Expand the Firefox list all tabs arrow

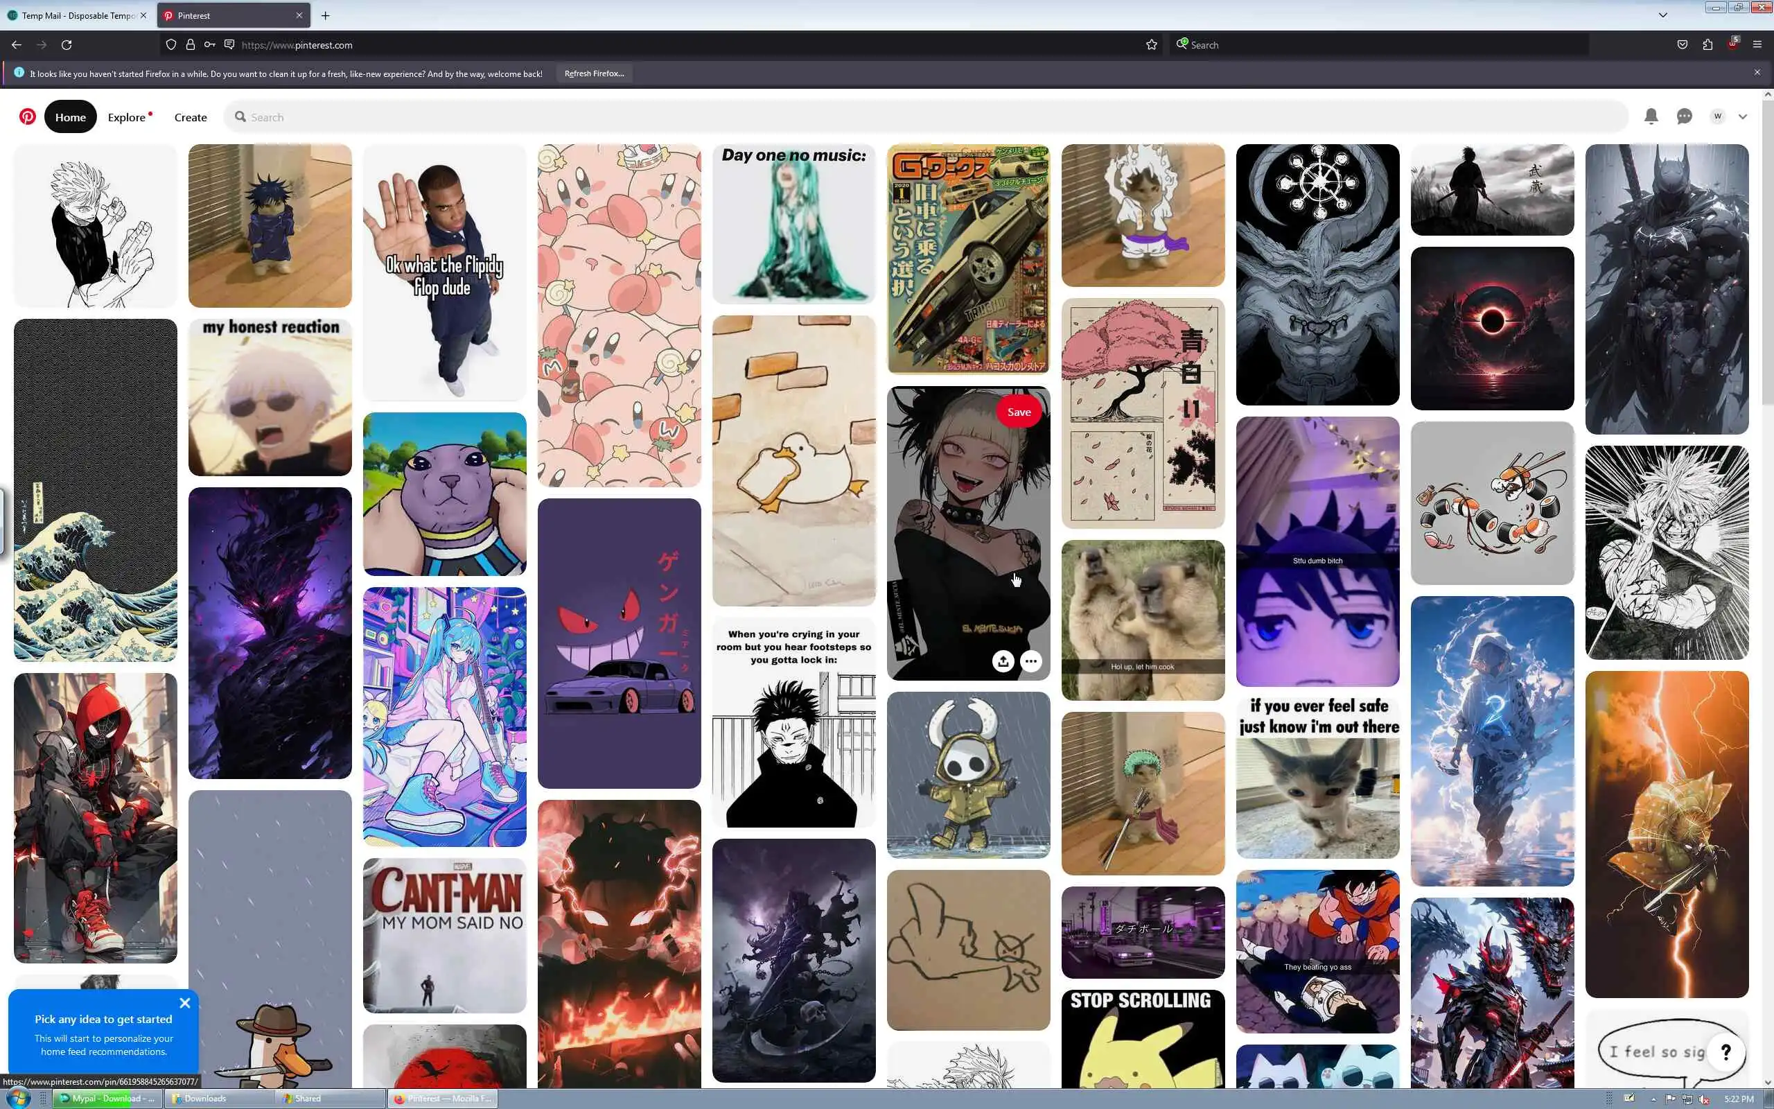pos(1662,15)
